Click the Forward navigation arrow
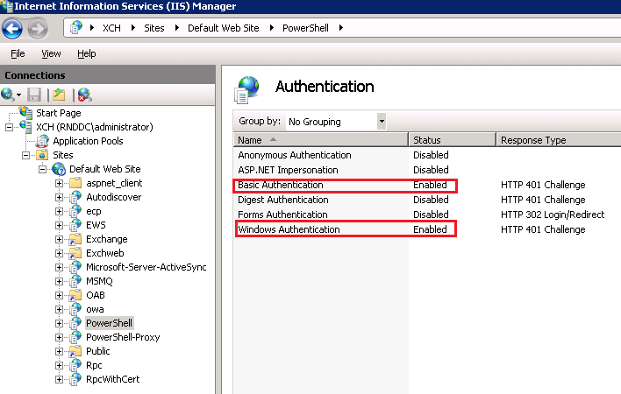The width and height of the screenshot is (621, 394). tap(38, 28)
